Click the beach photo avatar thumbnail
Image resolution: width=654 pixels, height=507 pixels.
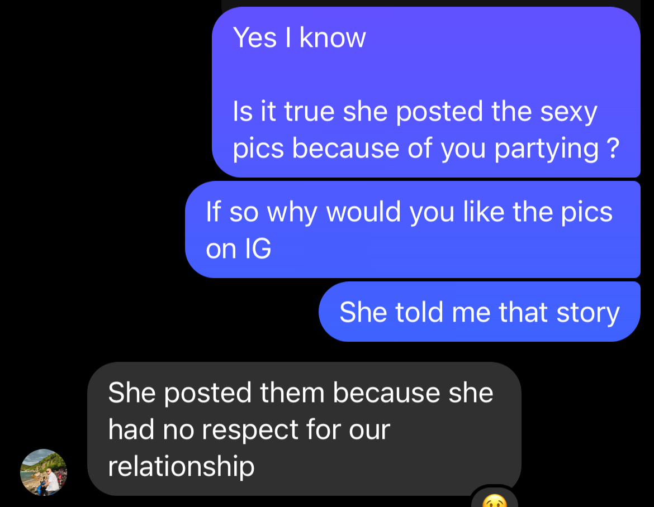point(44,472)
